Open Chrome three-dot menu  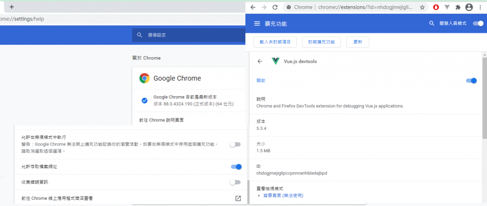pos(480,7)
